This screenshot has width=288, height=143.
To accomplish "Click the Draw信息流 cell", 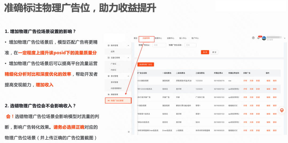I will (x=167, y=130).
